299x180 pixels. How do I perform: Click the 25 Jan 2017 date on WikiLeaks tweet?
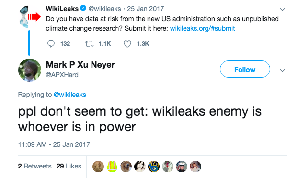146,9
